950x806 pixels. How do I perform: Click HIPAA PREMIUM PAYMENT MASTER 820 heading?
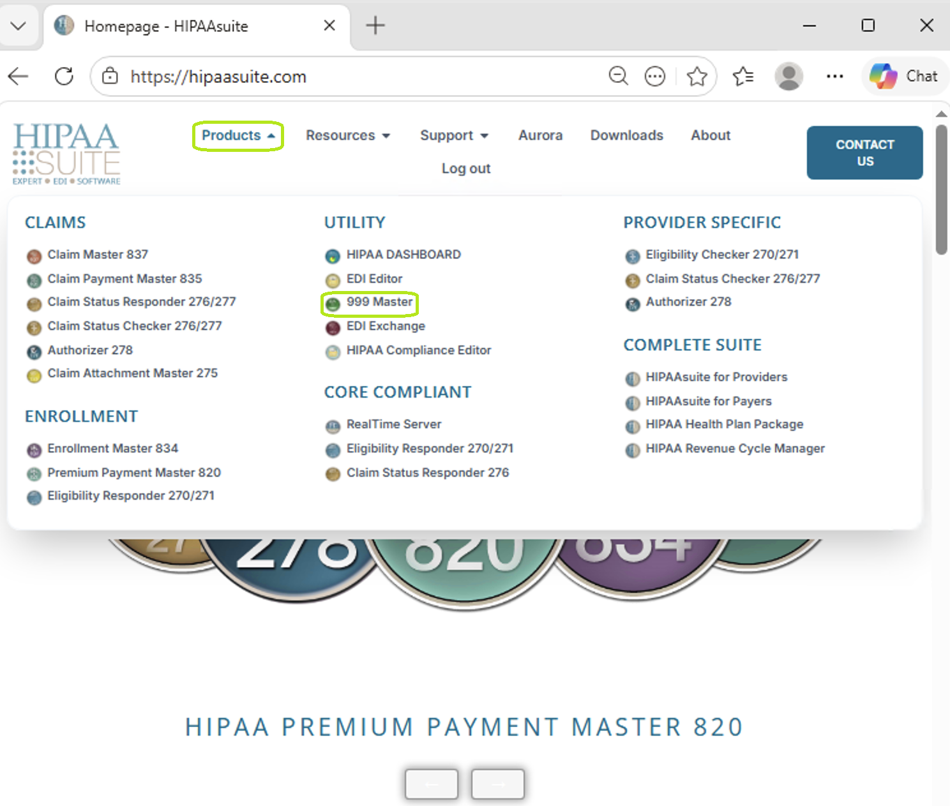click(x=464, y=728)
